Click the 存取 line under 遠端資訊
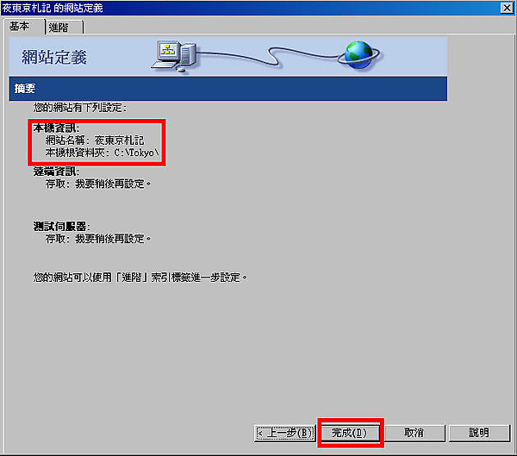The image size is (517, 456). pos(98,184)
